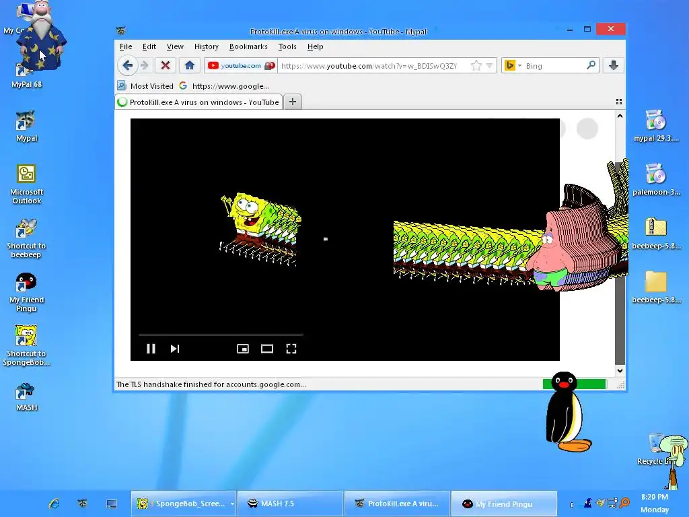689x517 pixels.
Task: Launch Internet Explorer from the taskbar
Action: pos(54,504)
